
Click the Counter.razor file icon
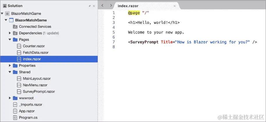[x=19, y=46]
